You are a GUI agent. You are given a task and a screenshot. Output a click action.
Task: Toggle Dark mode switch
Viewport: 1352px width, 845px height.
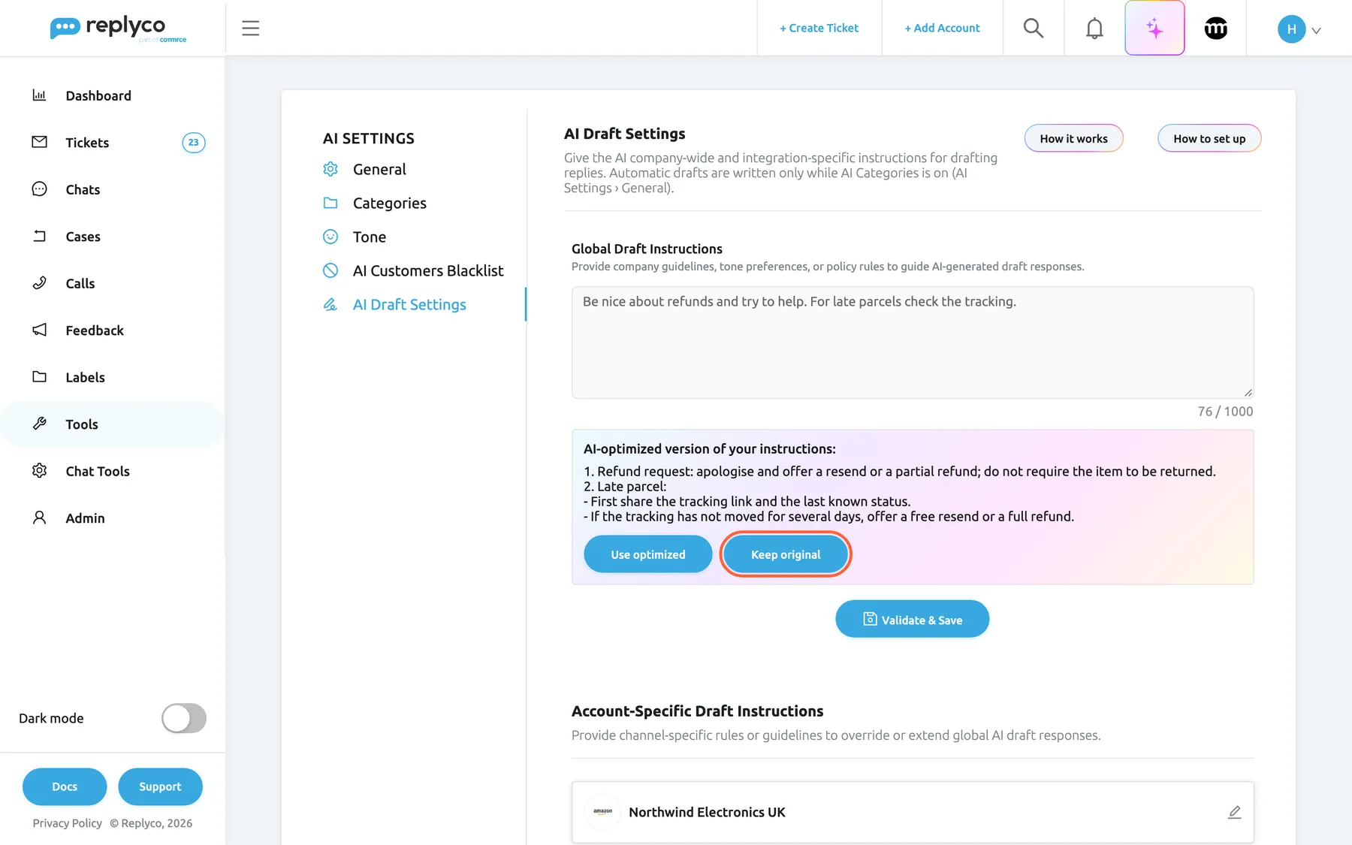[184, 718]
